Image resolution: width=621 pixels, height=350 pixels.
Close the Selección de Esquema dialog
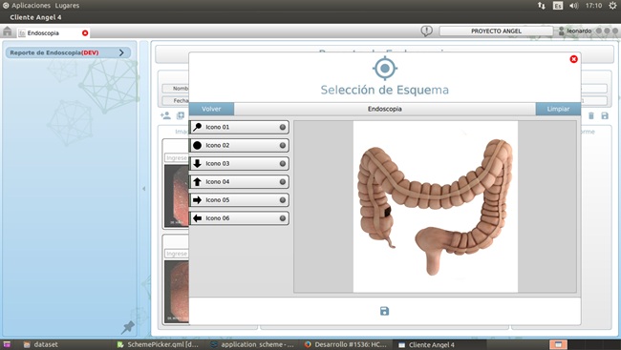pos(573,59)
